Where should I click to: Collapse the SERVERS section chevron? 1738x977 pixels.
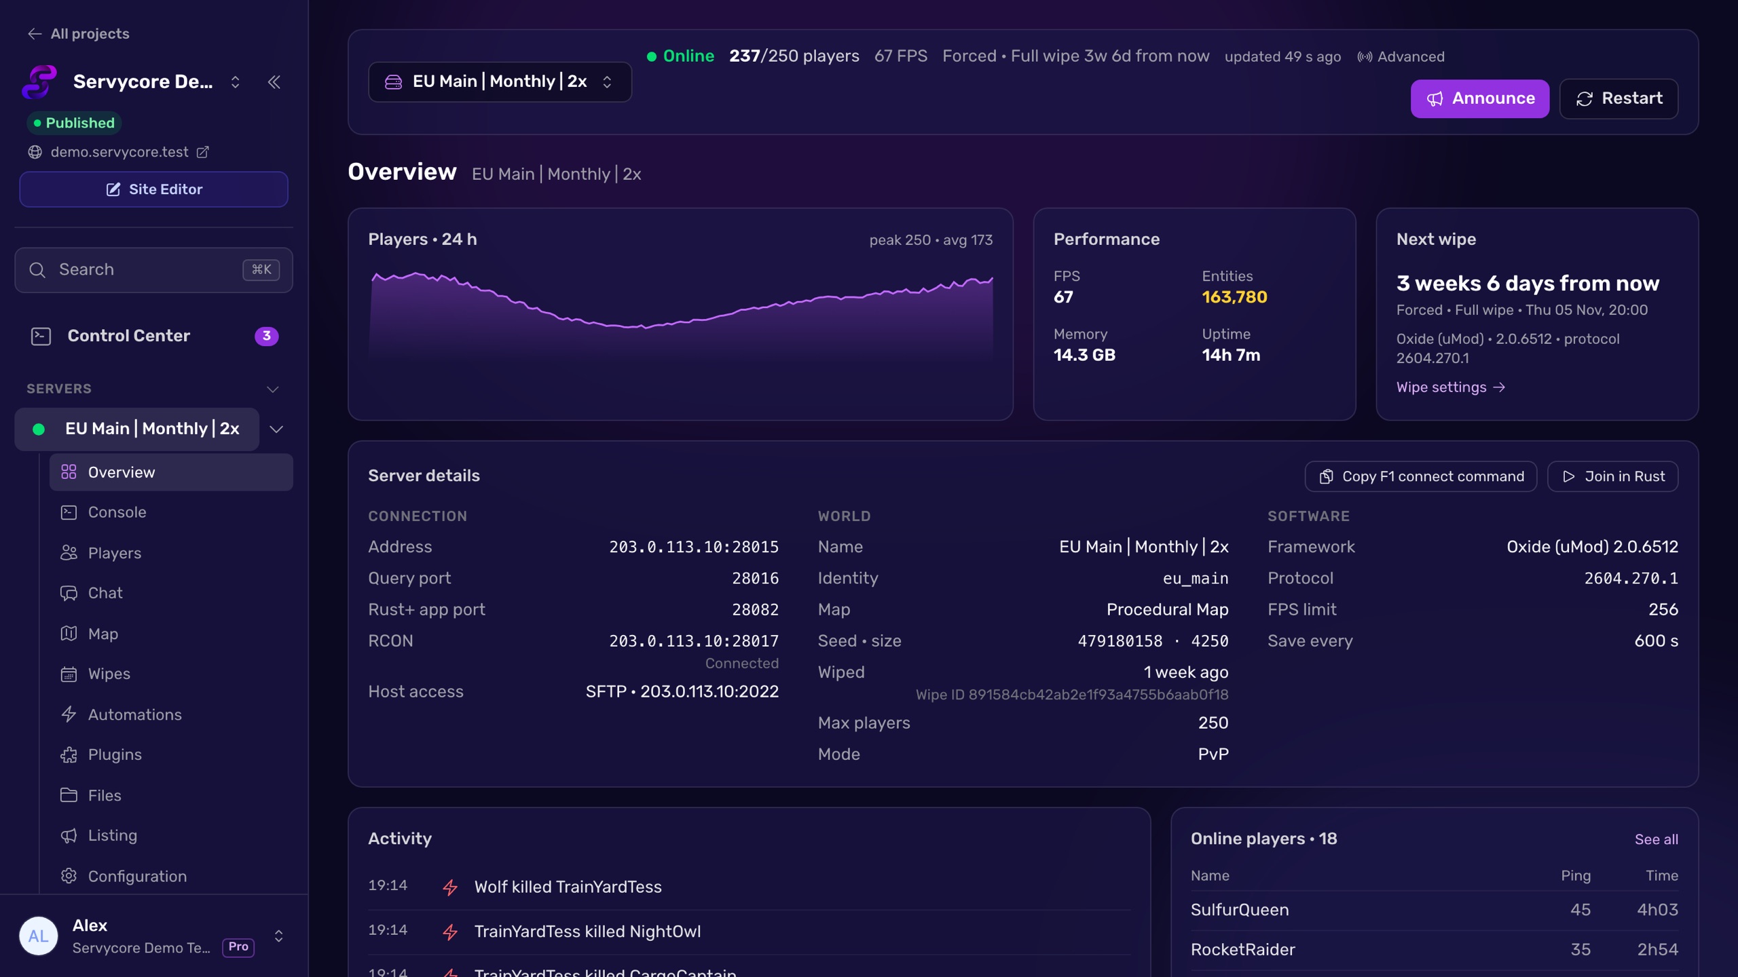pos(273,389)
